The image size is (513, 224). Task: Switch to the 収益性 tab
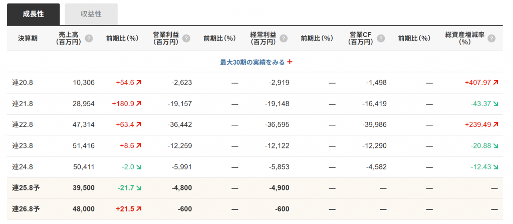(91, 15)
